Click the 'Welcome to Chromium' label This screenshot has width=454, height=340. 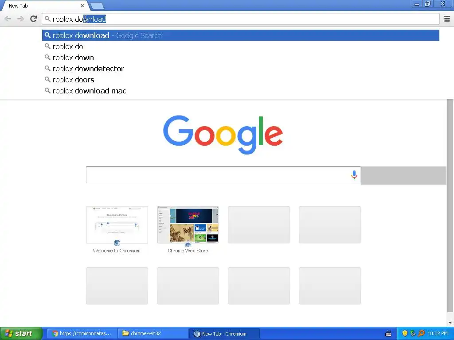pos(117,251)
